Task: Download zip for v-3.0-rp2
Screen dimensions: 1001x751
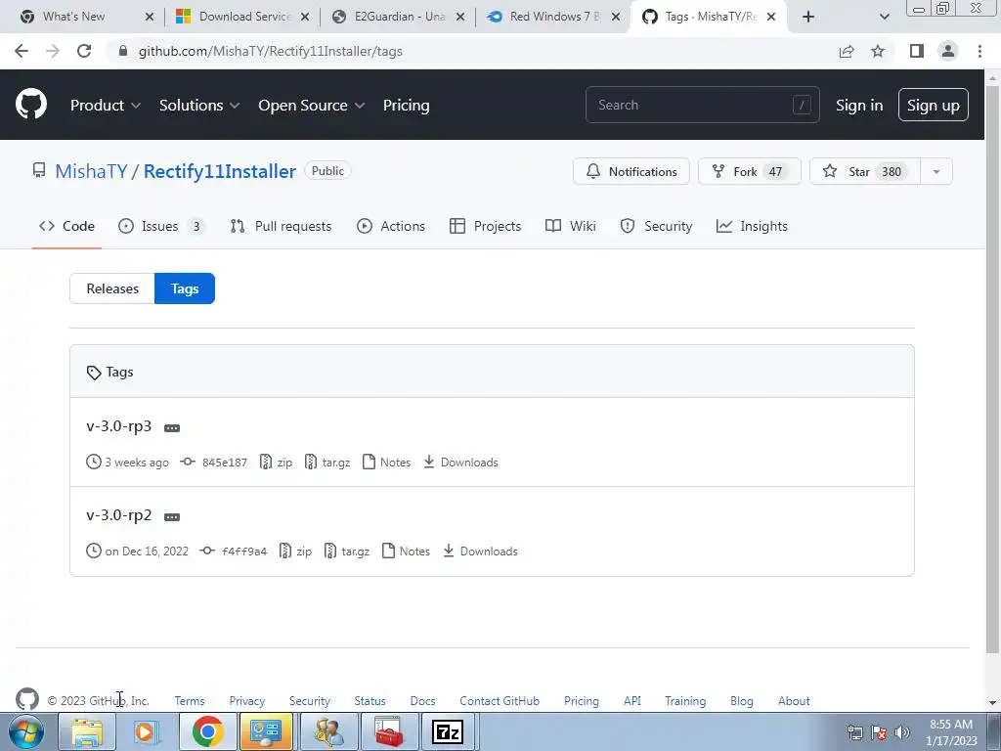Action: (x=295, y=552)
